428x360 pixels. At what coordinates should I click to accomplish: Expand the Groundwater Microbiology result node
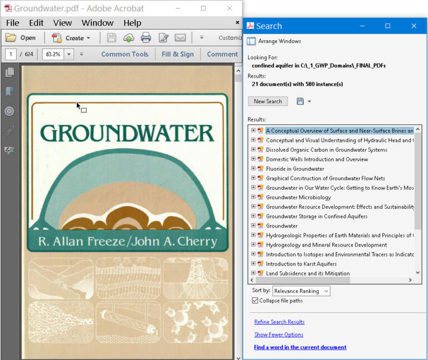tap(253, 197)
